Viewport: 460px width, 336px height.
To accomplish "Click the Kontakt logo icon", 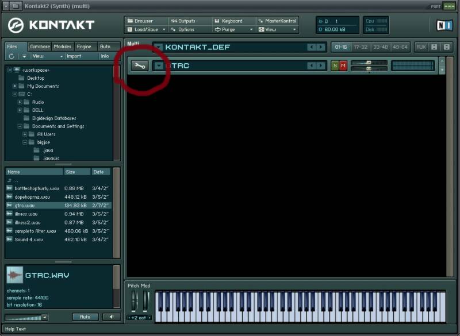I will click(x=16, y=25).
